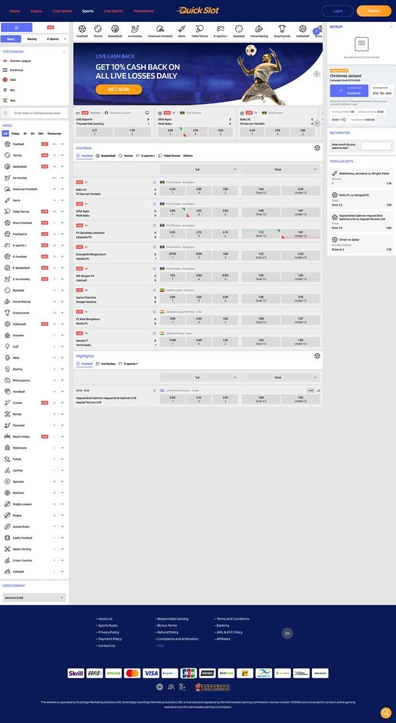Select the 'Today' time filter
This screenshot has width=396, height=723.
pyautogui.click(x=15, y=134)
